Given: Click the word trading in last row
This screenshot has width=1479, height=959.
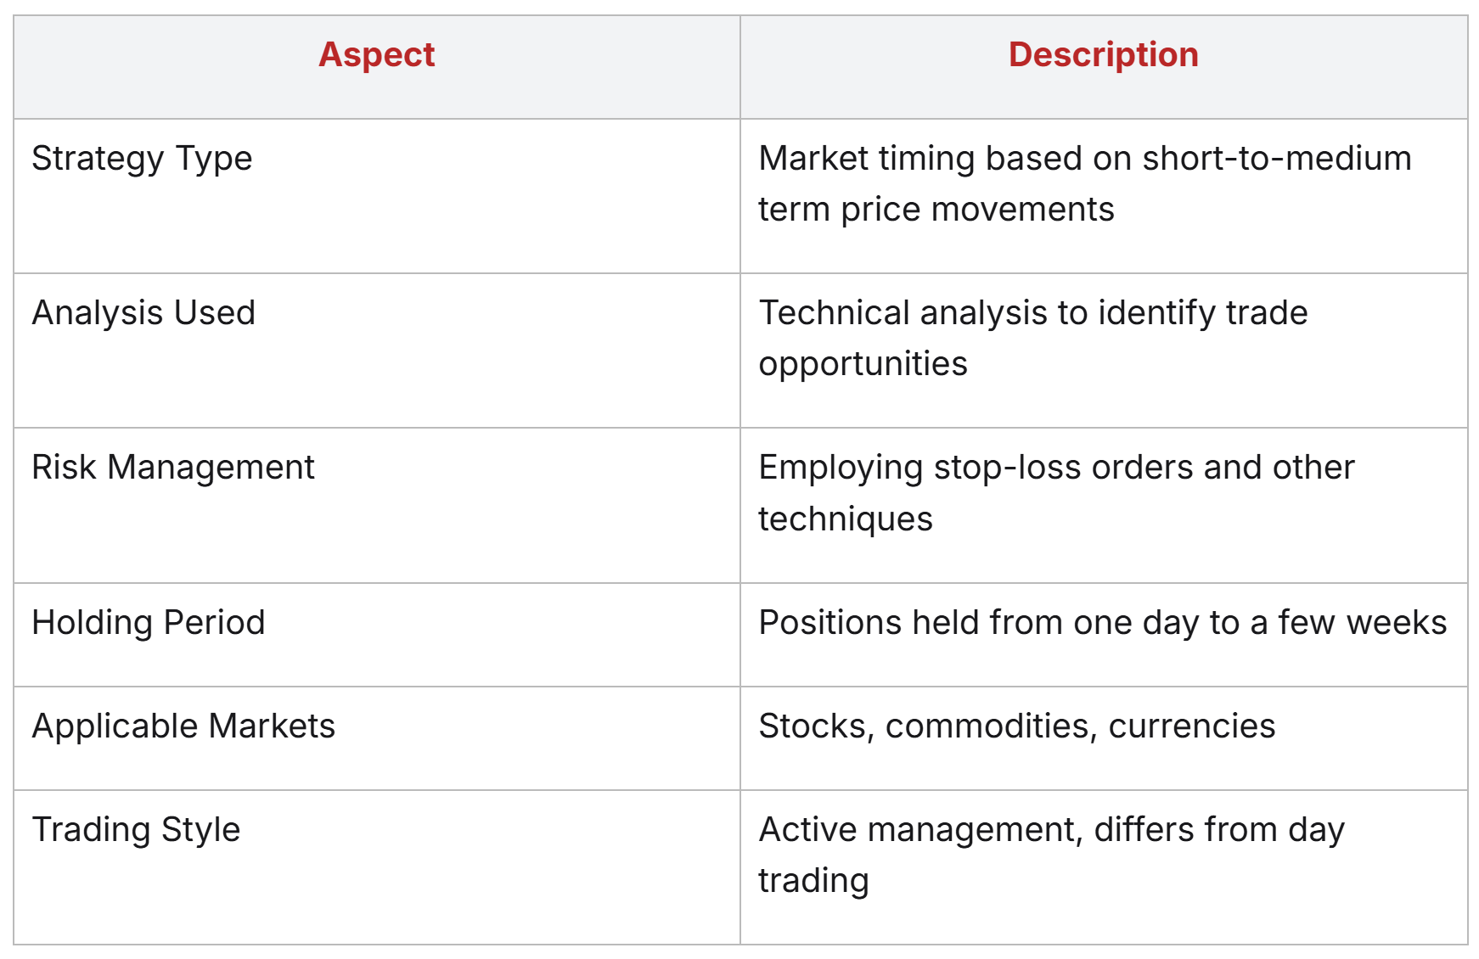Looking at the screenshot, I should [813, 881].
